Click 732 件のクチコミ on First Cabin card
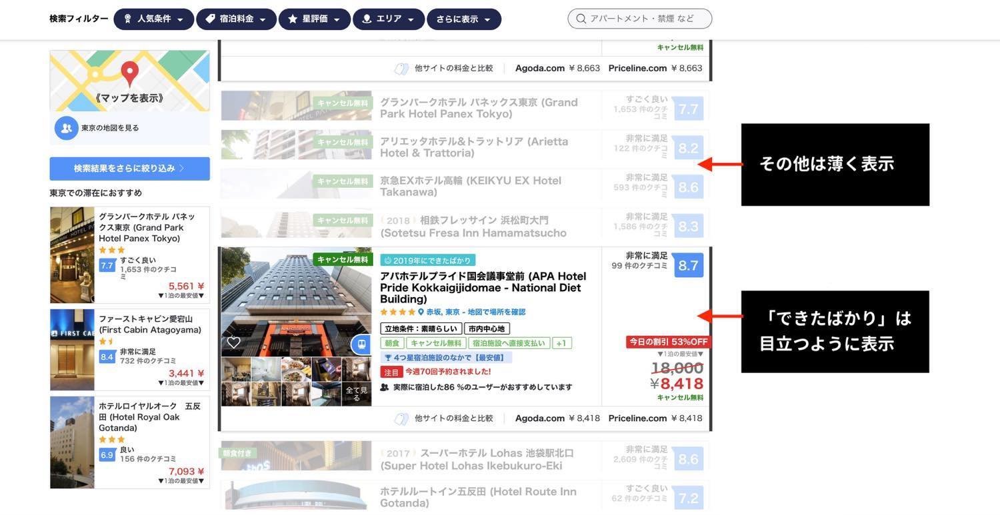 point(148,361)
